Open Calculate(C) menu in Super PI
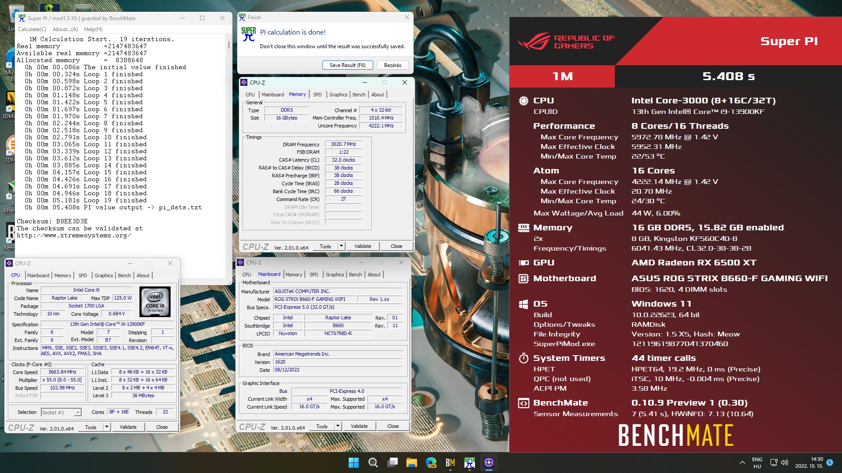842x473 pixels. pyautogui.click(x=32, y=29)
